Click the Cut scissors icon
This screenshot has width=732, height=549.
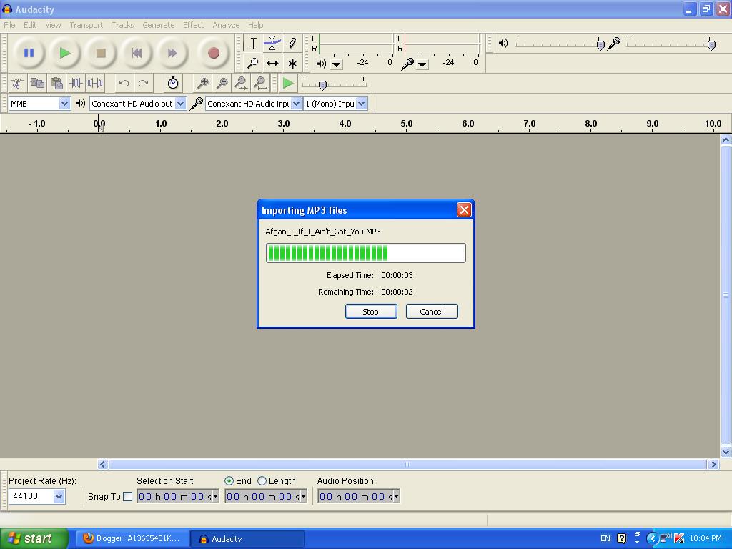click(18, 84)
